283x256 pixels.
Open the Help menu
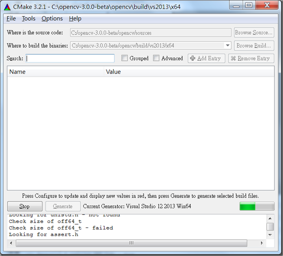coord(75,18)
